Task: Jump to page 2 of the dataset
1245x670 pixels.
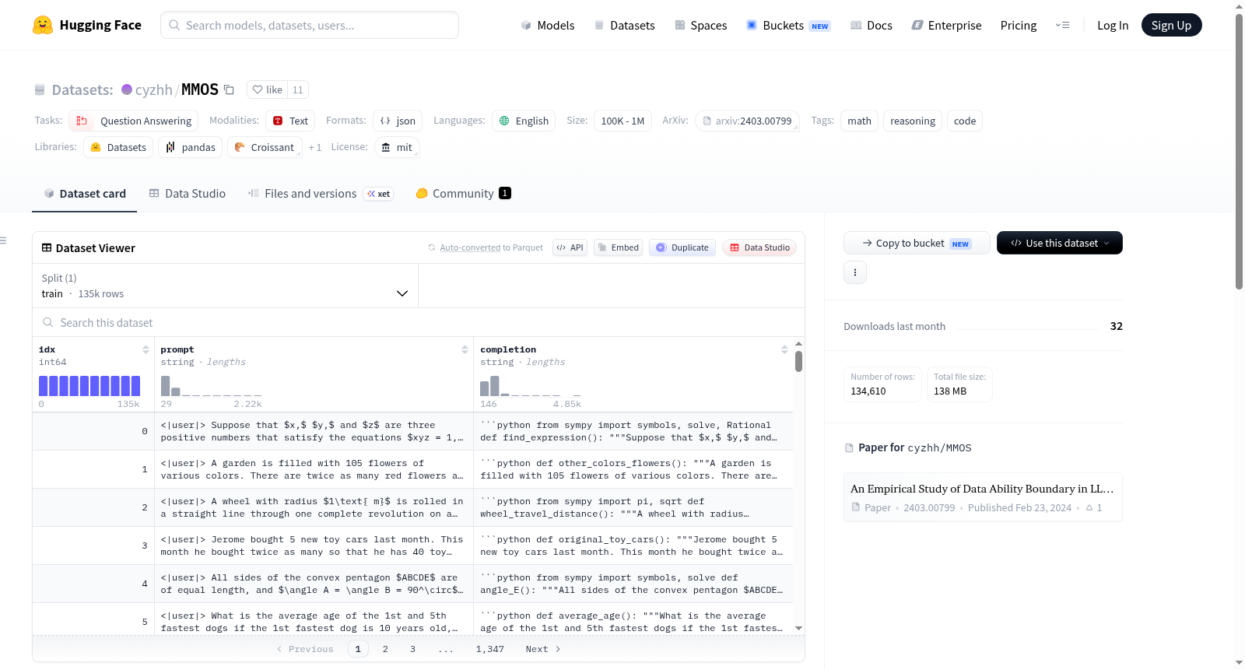Action: (385, 649)
